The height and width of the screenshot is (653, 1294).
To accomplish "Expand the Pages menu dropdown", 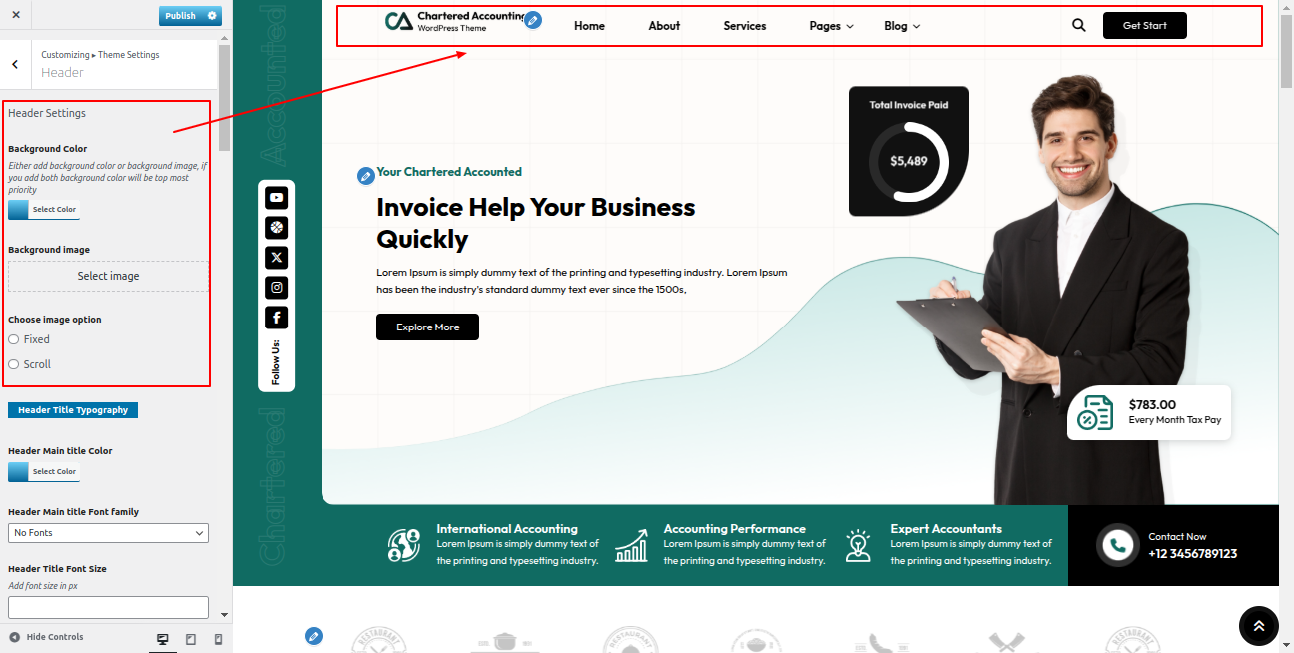I will [831, 26].
